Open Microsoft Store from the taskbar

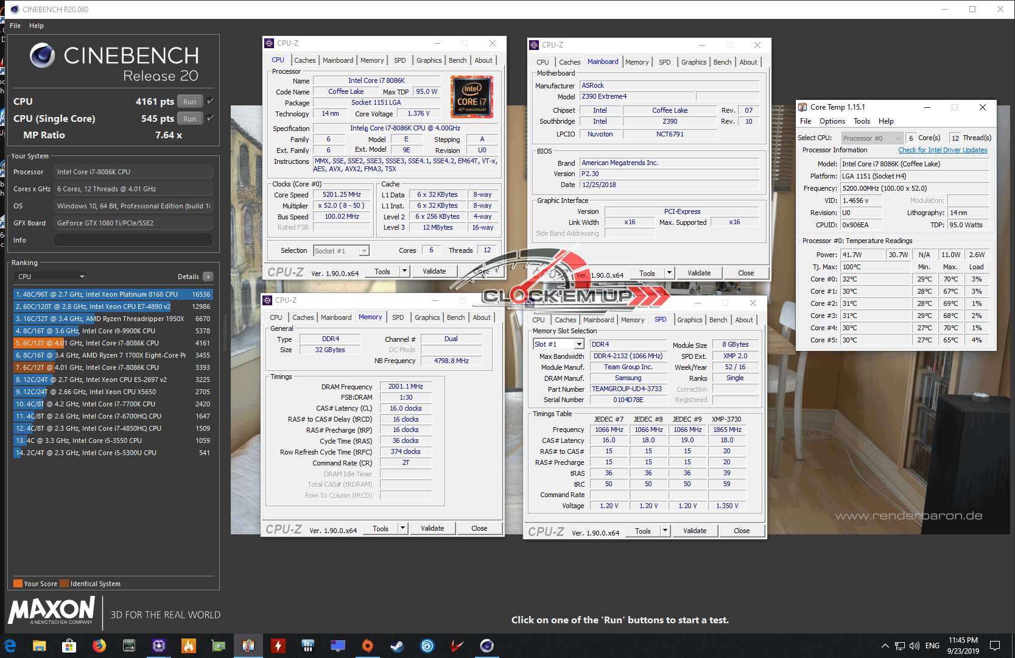pos(69,646)
